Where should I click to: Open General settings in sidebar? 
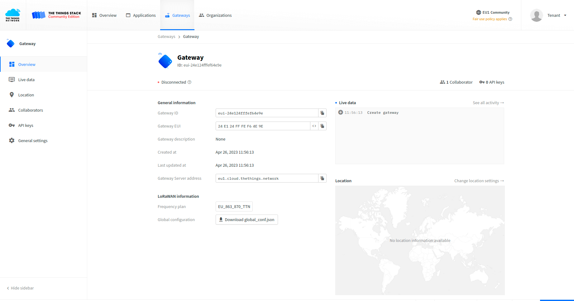(x=33, y=141)
